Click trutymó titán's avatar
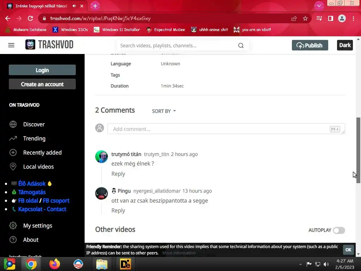Viewport: 361px width, 271px height. (101, 157)
